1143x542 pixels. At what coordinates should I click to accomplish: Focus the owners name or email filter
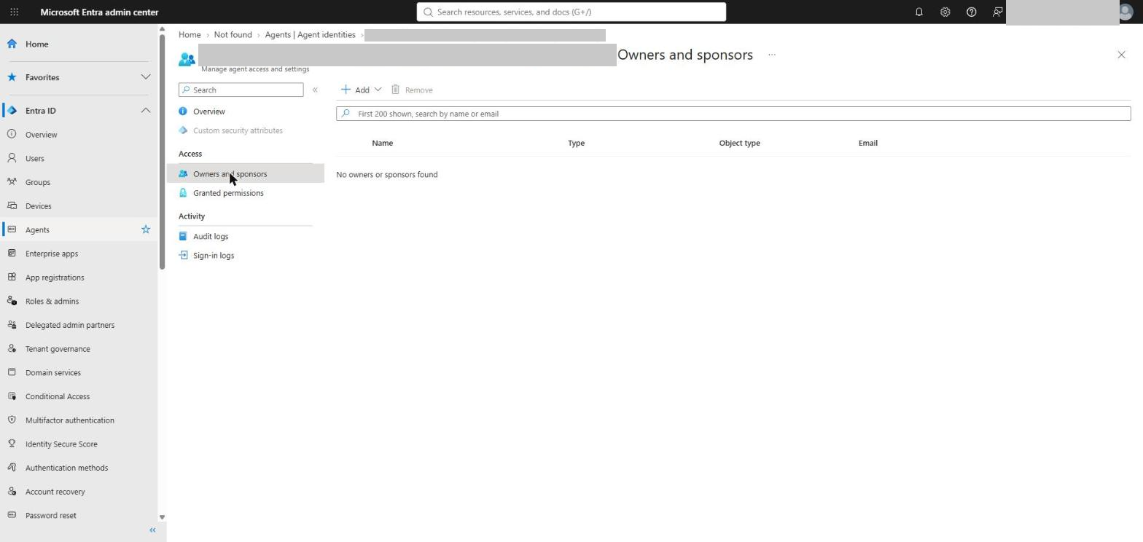(x=733, y=114)
